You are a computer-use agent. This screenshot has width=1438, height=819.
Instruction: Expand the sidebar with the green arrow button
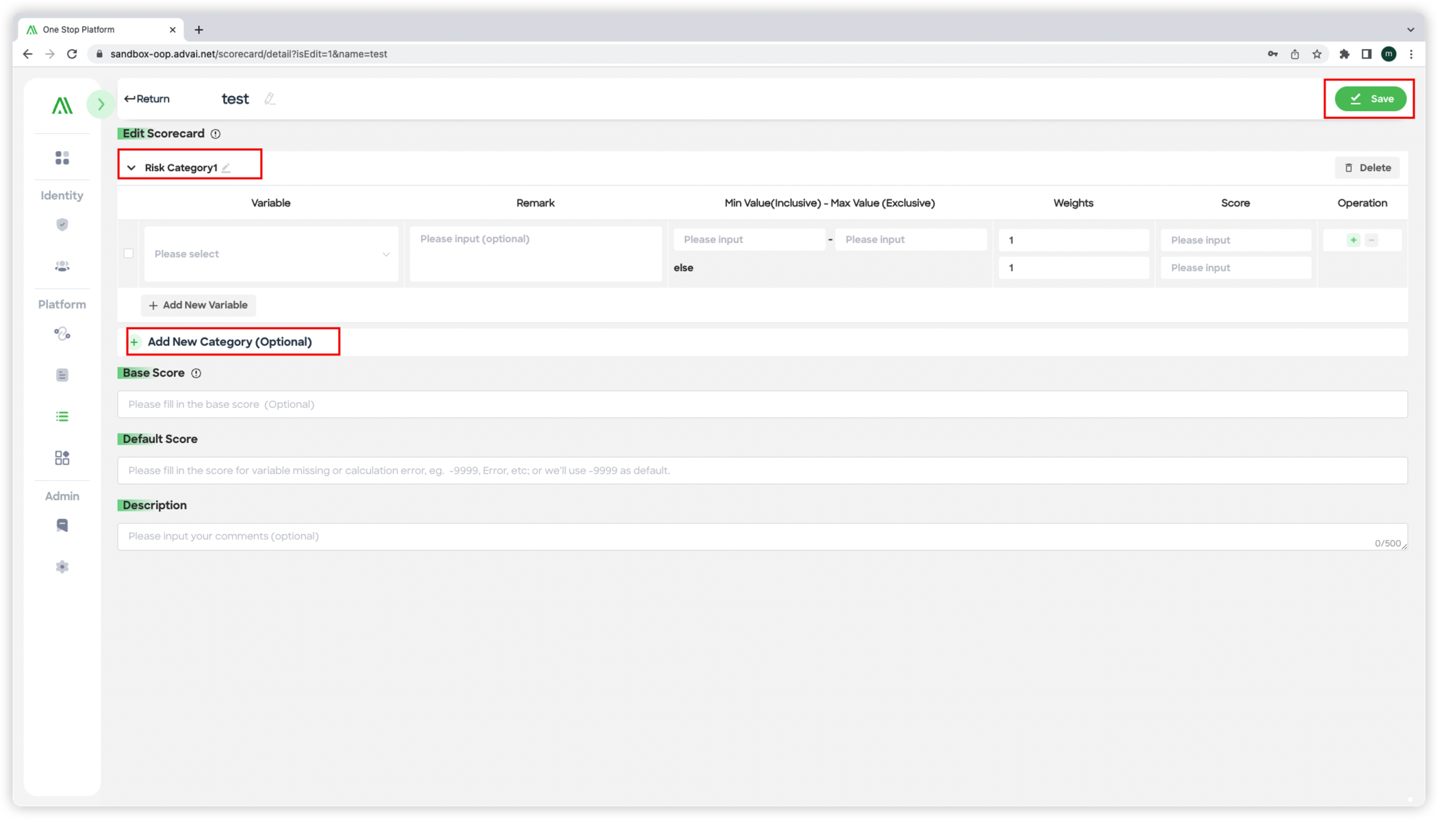pos(101,104)
